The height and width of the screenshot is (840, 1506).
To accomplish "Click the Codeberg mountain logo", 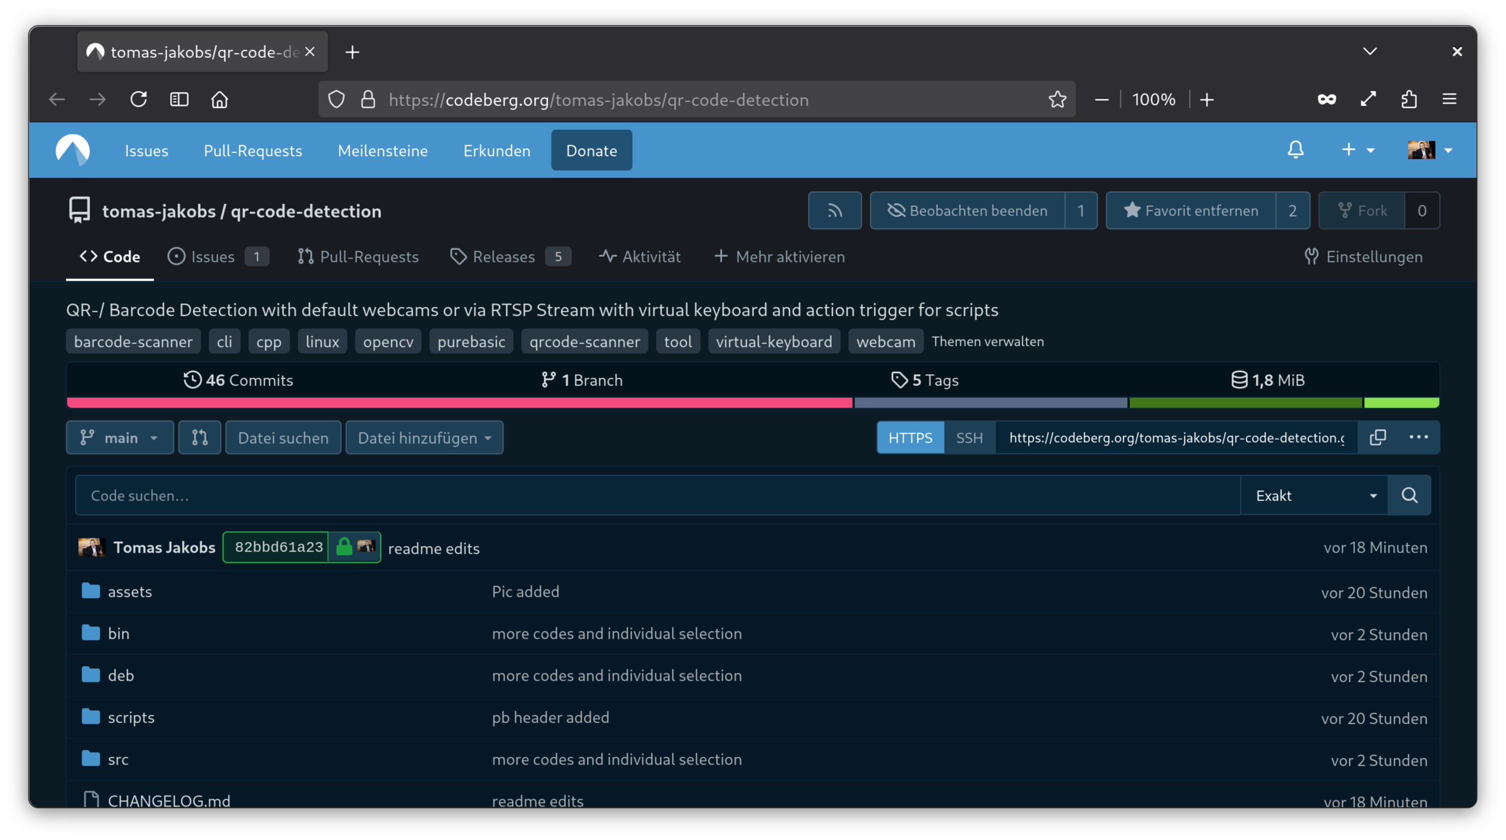I will [73, 150].
